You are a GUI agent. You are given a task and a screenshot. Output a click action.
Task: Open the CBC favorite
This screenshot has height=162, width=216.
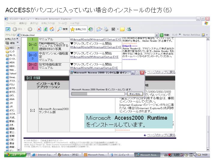(10, 139)
